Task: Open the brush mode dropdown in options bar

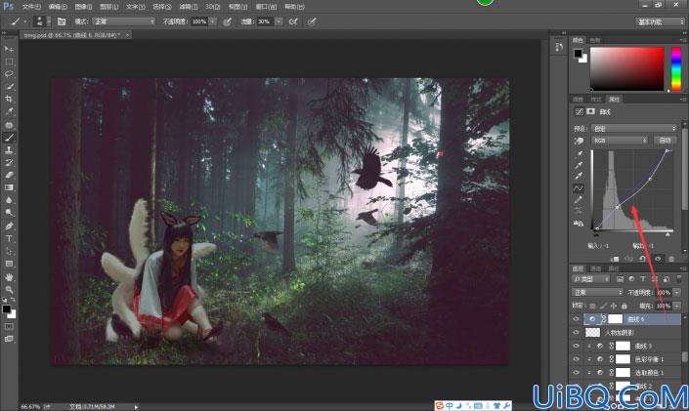Action: tap(124, 21)
